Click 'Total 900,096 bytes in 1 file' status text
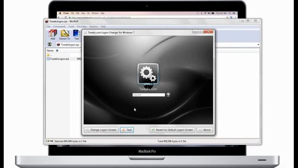Viewport: 298px width, 168px height. click(172, 141)
